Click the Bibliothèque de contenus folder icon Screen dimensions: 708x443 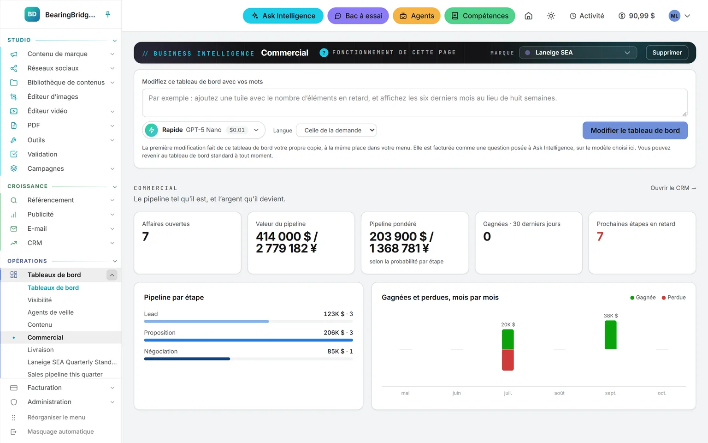click(14, 83)
